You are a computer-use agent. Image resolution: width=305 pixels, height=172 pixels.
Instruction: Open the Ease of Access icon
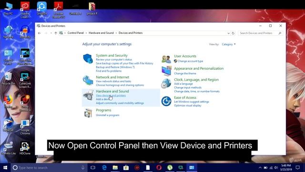coord(166,101)
